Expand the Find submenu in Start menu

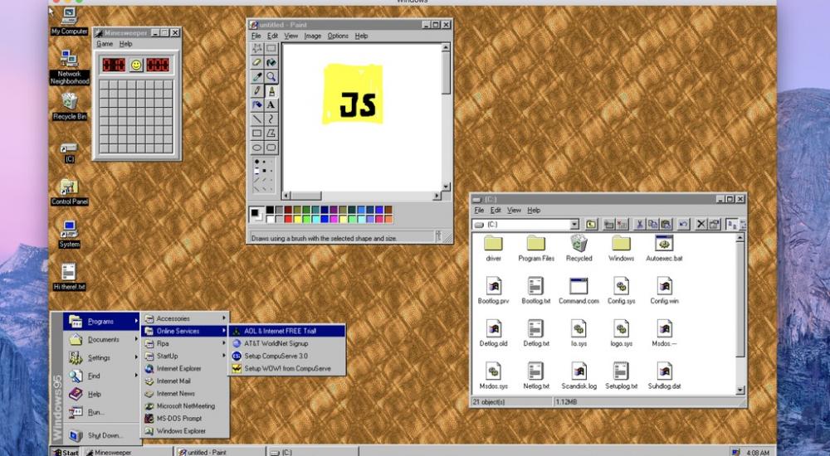pos(101,376)
